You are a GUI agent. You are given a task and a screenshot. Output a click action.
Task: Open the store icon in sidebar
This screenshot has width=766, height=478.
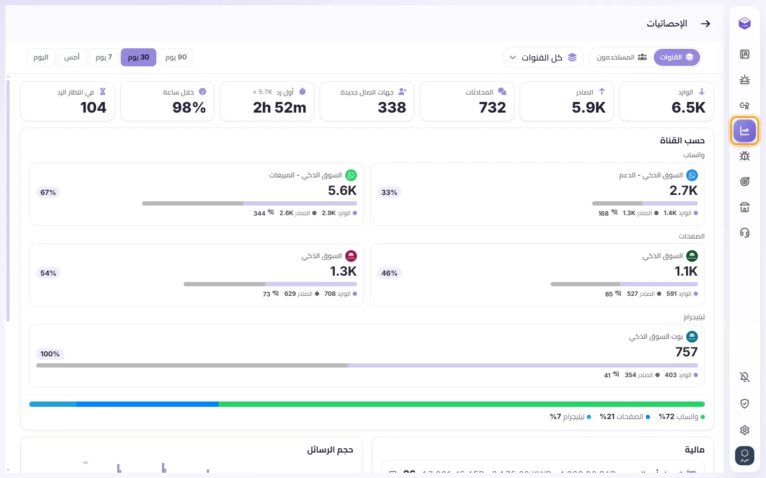click(745, 207)
